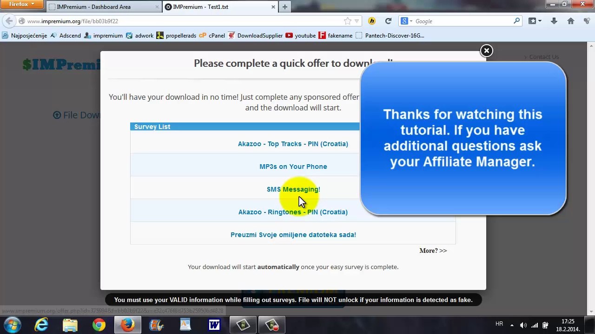Open the bookmarks menu button

tap(535, 21)
